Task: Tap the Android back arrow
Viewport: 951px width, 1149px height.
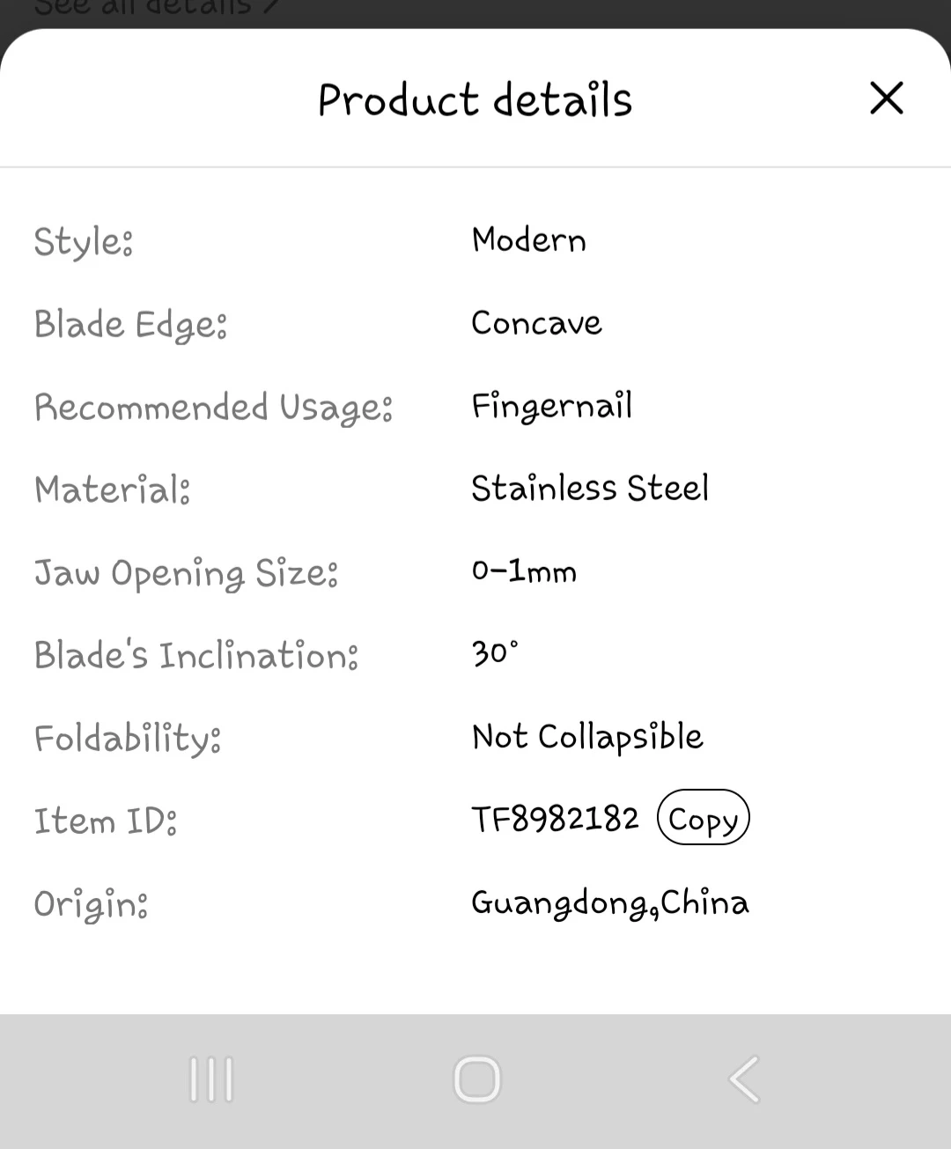Action: pos(744,1079)
